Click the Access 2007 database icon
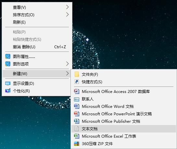This screenshot has width=177, height=149. (x=77, y=91)
